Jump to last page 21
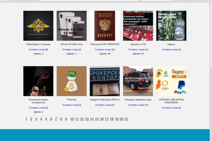 [x=126, y=119]
